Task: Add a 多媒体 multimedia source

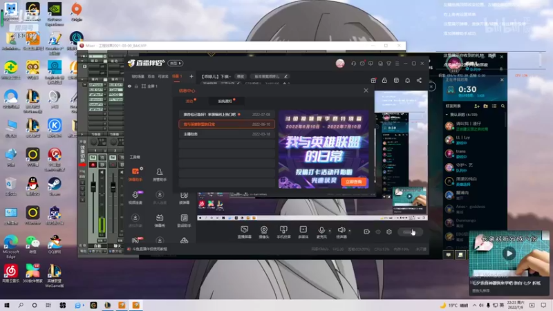Action: point(303,232)
